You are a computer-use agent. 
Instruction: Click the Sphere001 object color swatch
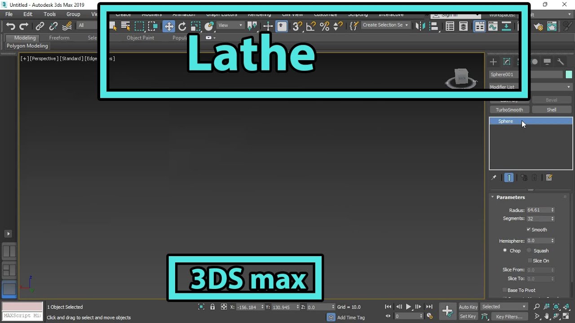pyautogui.click(x=569, y=74)
